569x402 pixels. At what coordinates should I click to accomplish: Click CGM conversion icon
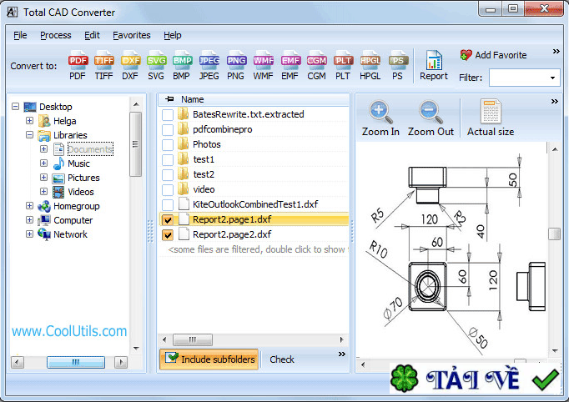click(x=316, y=65)
